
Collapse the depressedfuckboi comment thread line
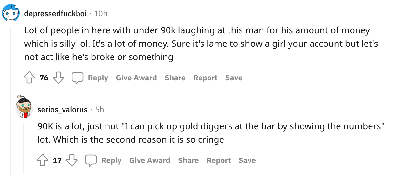pos(10,101)
